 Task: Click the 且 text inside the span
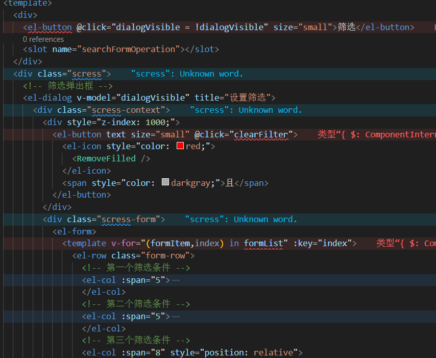(229, 182)
